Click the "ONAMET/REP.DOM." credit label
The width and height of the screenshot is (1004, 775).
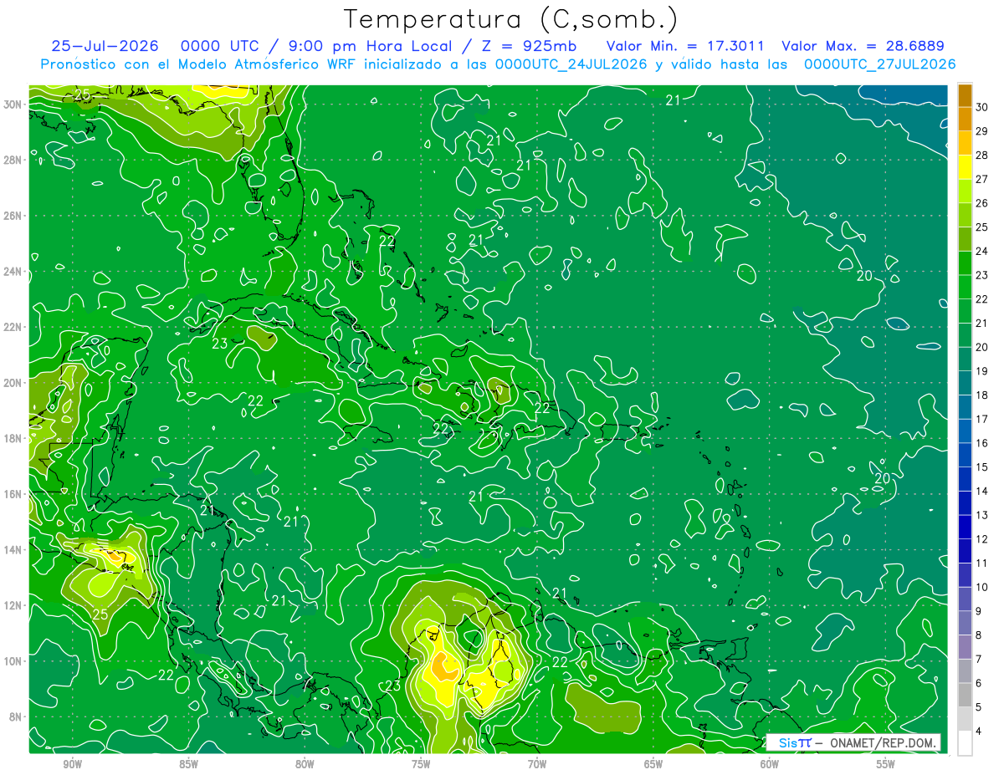click(x=882, y=743)
